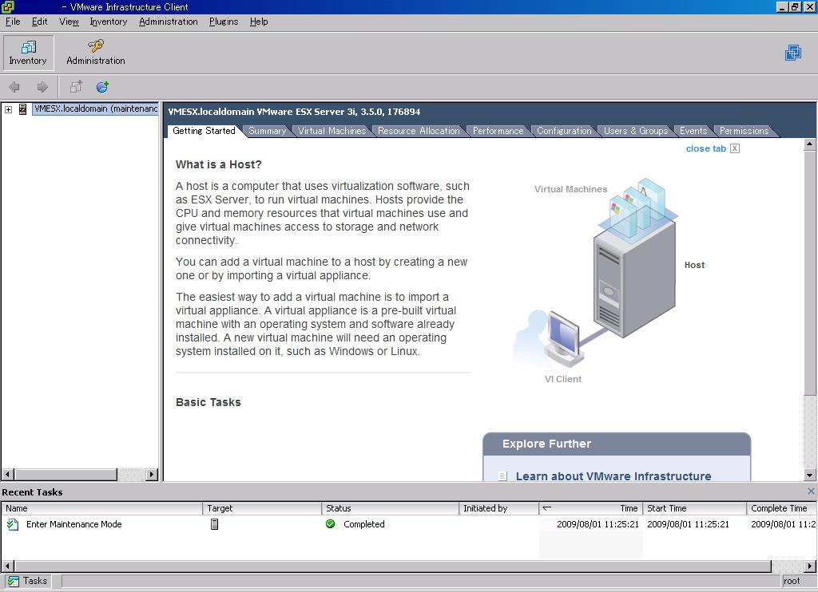Viewport: 818px width, 592px height.
Task: Click Recent Tasks scrollbar left arrow
Action: [x=7, y=566]
